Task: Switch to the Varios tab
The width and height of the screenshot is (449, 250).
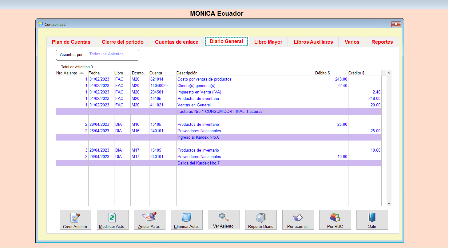Action: click(352, 42)
